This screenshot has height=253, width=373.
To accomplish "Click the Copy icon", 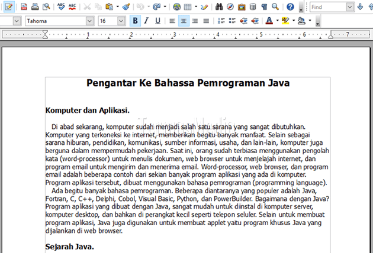I will [x=98, y=7].
